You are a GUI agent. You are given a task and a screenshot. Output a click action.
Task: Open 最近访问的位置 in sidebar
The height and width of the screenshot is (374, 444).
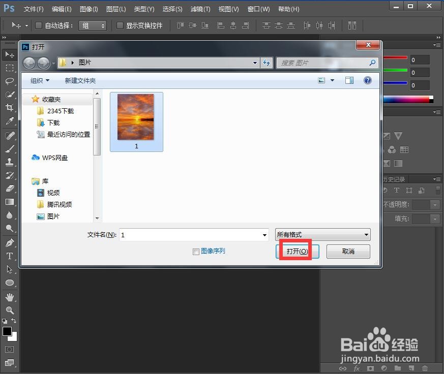pyautogui.click(x=64, y=134)
